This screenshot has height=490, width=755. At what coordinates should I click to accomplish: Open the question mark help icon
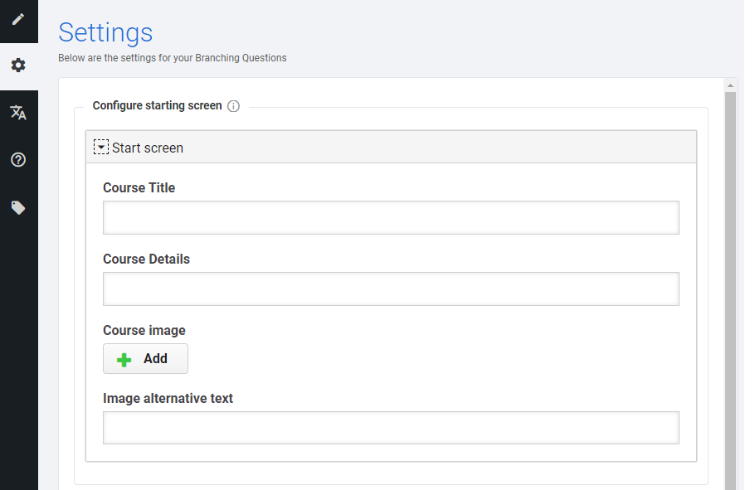(x=18, y=160)
